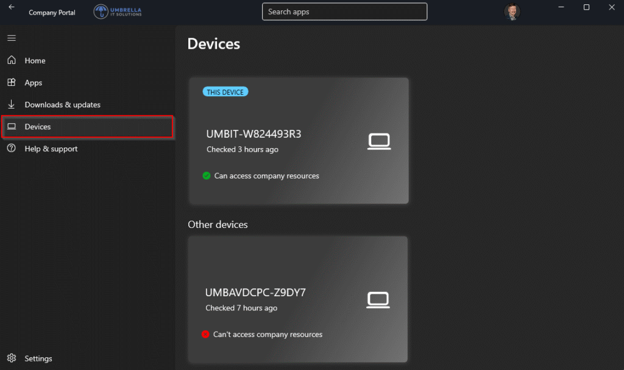Focus the Search apps field
This screenshot has width=624, height=370.
pos(344,12)
